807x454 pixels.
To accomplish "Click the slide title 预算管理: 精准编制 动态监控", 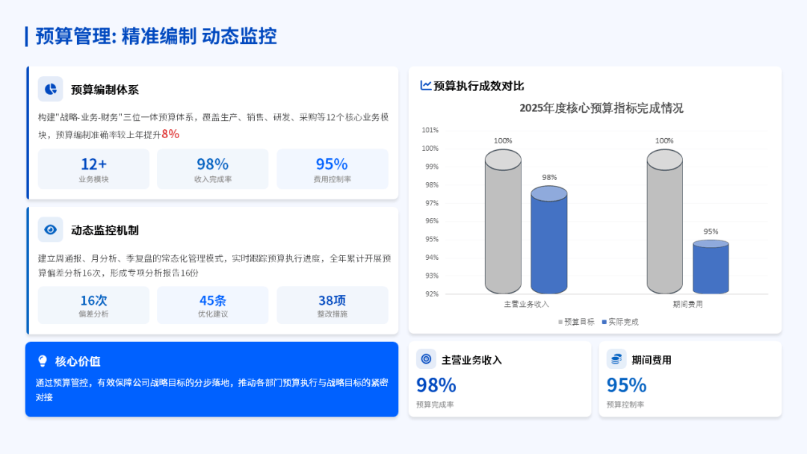I will click(156, 36).
